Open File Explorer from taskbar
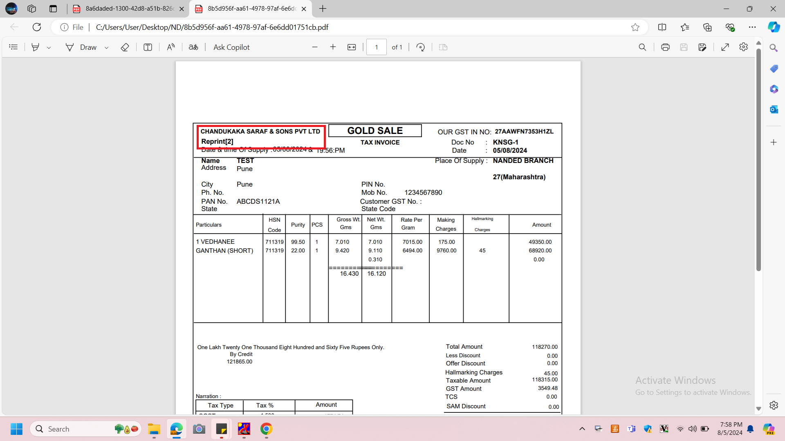The image size is (785, 441). (154, 429)
